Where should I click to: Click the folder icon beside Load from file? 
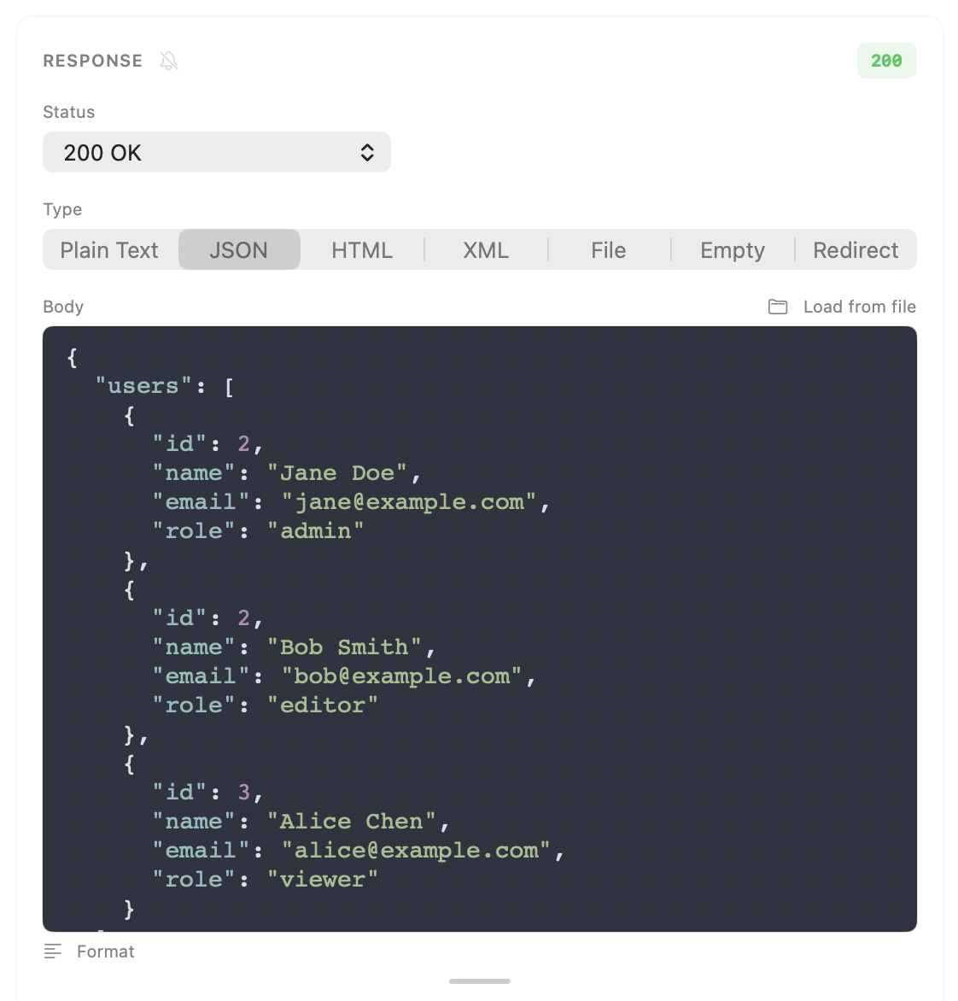[x=777, y=307]
